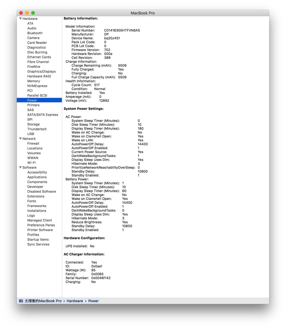Open Memory information

[34, 81]
